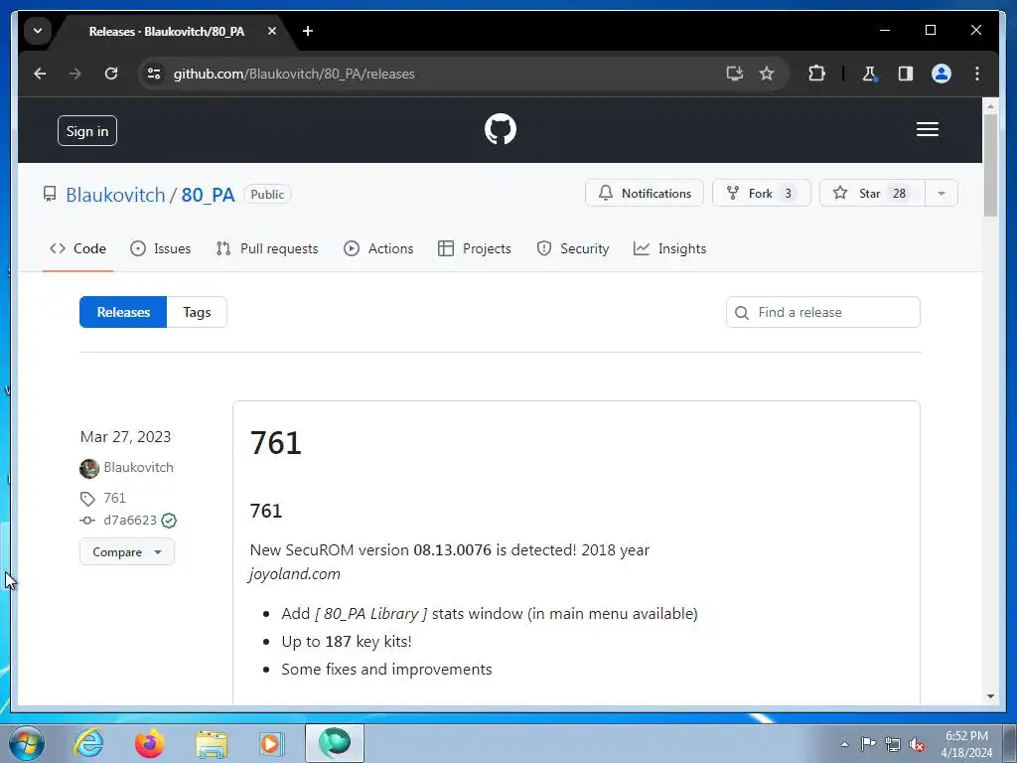Open the Pull requests tab
Viewport: 1017px width, 763px height.
coord(267,248)
